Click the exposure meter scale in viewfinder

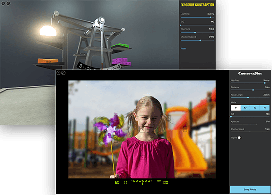click(142, 182)
